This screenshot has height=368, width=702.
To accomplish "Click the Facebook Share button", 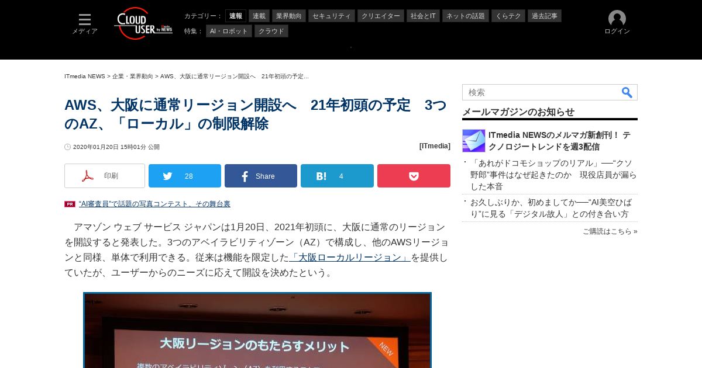I will point(261,176).
